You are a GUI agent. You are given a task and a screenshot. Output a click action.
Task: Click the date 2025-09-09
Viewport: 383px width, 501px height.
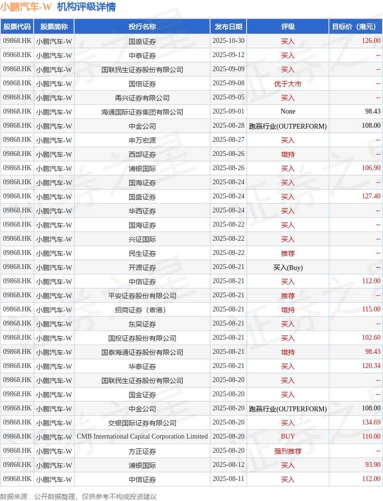[x=229, y=69]
